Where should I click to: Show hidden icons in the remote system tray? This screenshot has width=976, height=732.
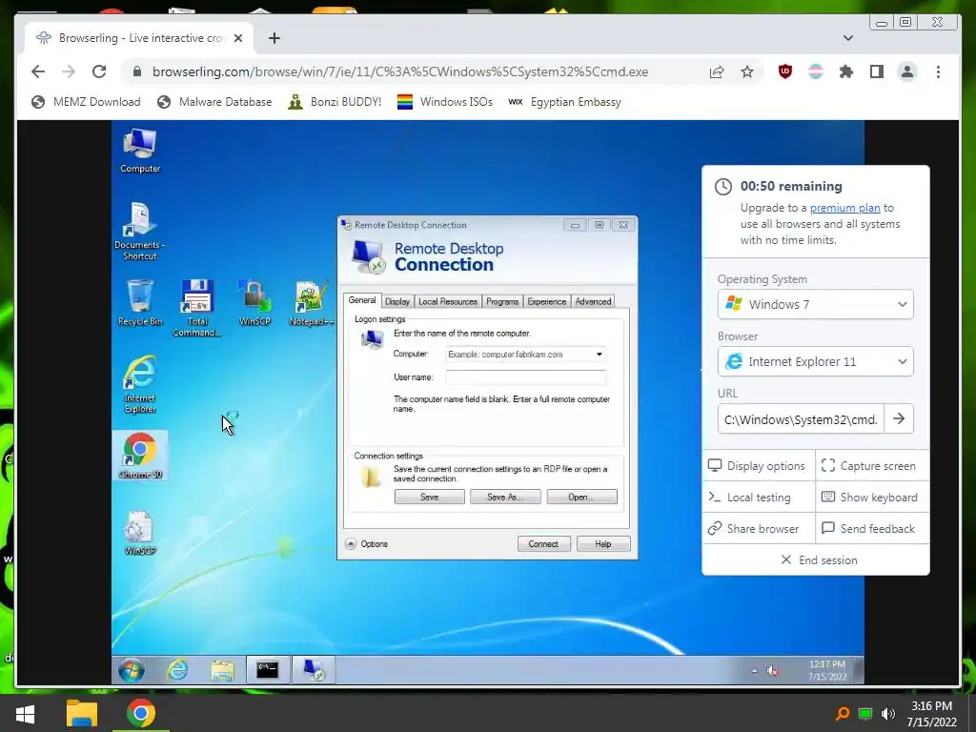coord(755,671)
